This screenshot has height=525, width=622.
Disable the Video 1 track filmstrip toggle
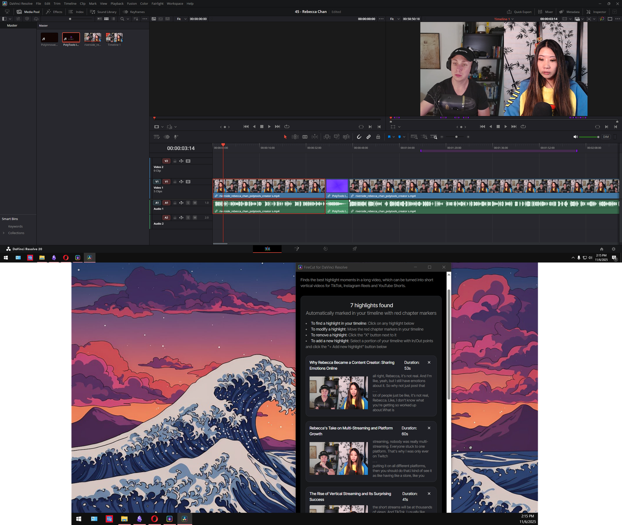pyautogui.click(x=188, y=182)
